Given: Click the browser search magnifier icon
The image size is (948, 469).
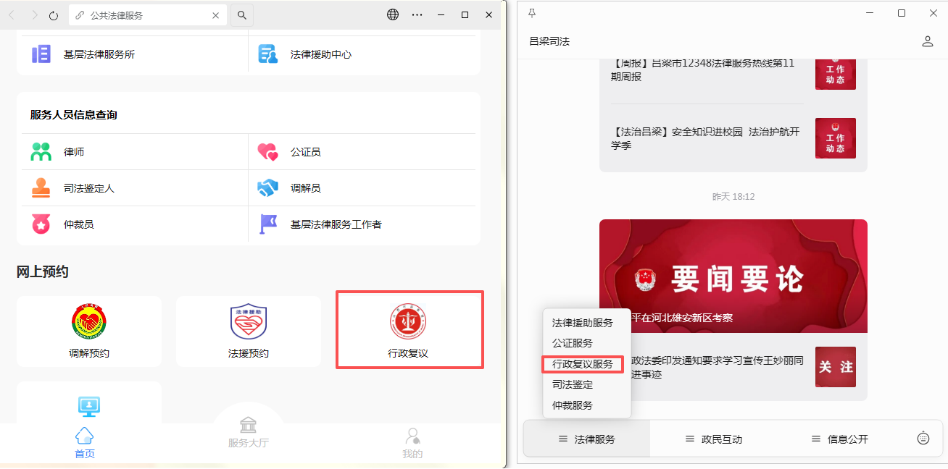Looking at the screenshot, I should tap(242, 15).
